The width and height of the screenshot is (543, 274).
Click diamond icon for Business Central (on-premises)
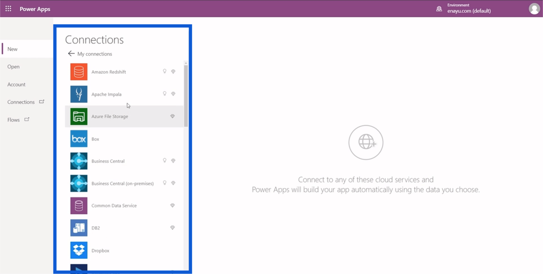click(173, 183)
